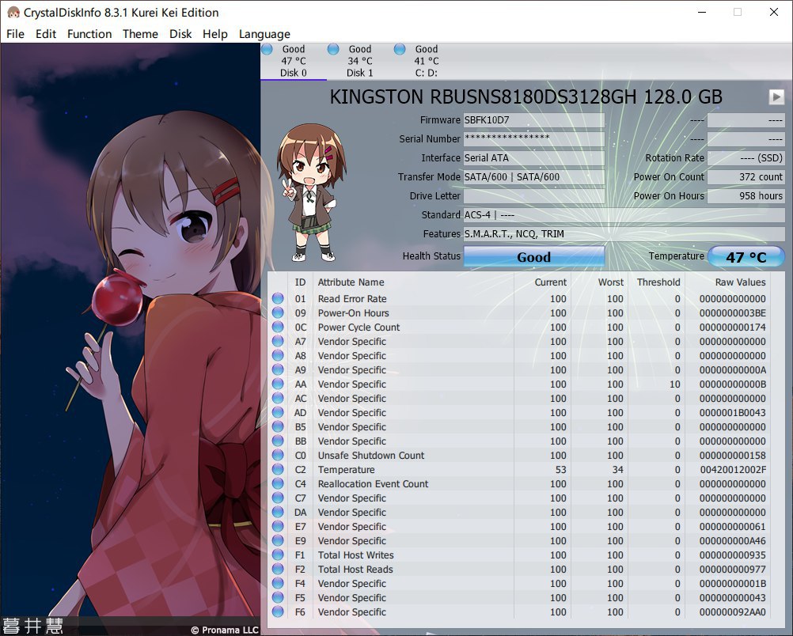
Task: Open the File menu
Action: pos(15,34)
